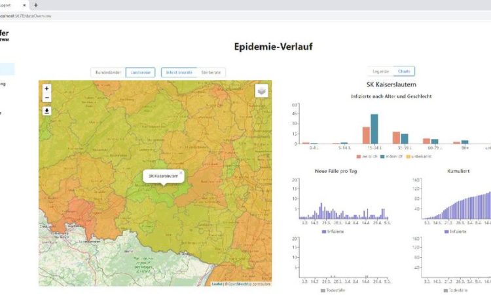Select the Landkreise map option
Screen dimensions: 491x295
click(140, 72)
